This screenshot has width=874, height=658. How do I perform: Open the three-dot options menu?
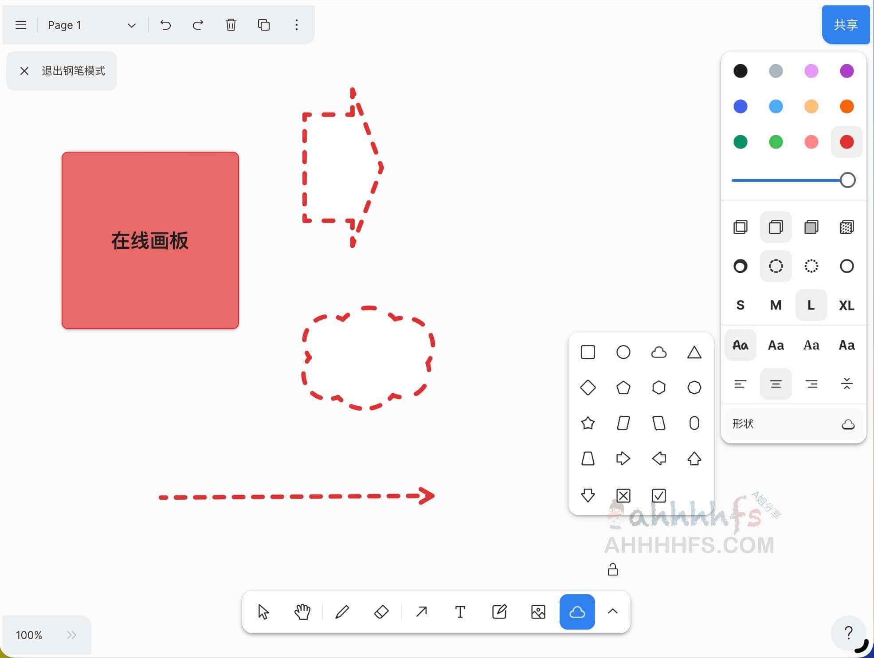click(x=296, y=25)
